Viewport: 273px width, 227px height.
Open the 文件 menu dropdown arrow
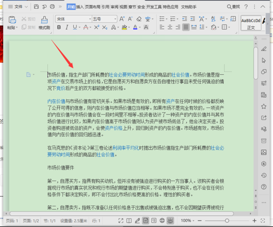click(x=26, y=7)
